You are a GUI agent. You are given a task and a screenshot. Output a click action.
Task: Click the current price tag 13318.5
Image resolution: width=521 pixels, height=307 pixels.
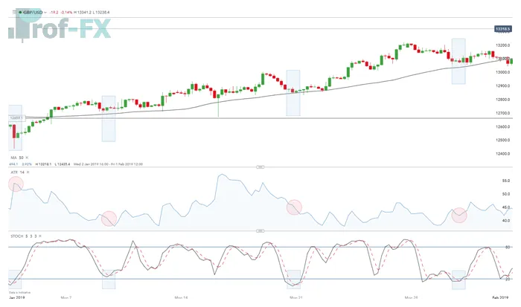coord(502,29)
